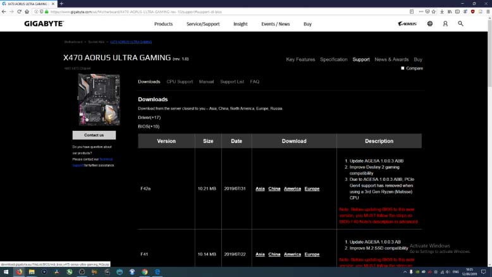
Task: Open the Service/Support nav menu
Action: 203,24
